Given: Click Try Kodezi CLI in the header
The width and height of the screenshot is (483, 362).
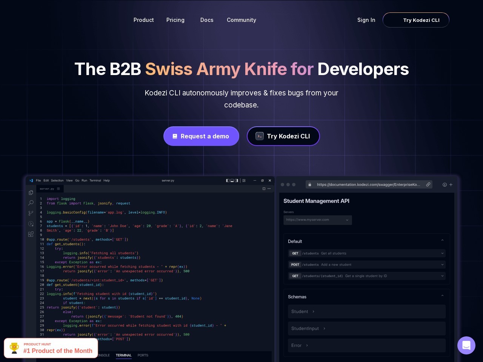Looking at the screenshot, I should point(416,20).
